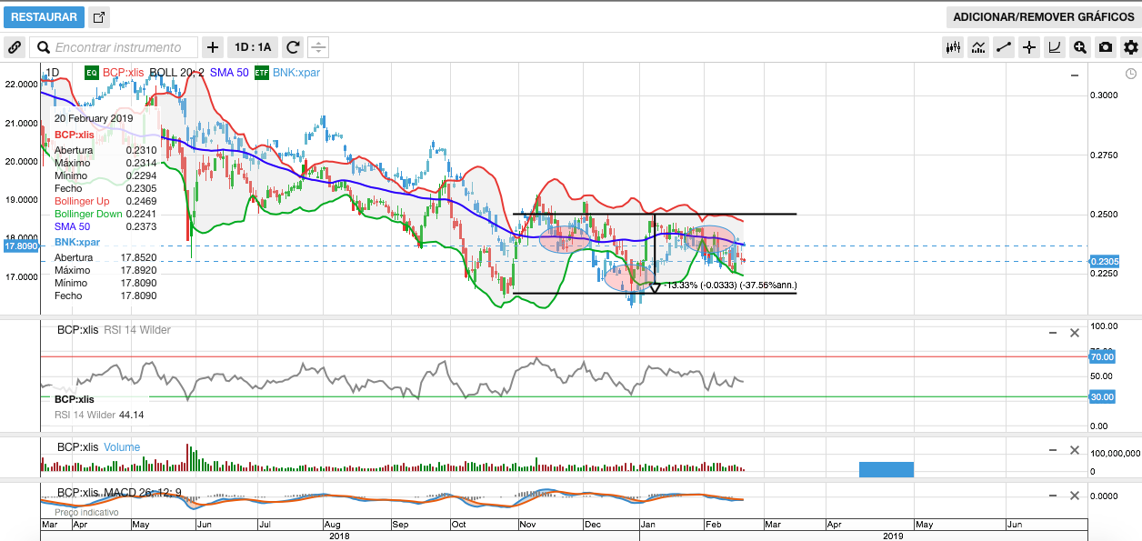The height and width of the screenshot is (541, 1142).
Task: Click the BNK:xpar instrument label
Action: (x=296, y=73)
